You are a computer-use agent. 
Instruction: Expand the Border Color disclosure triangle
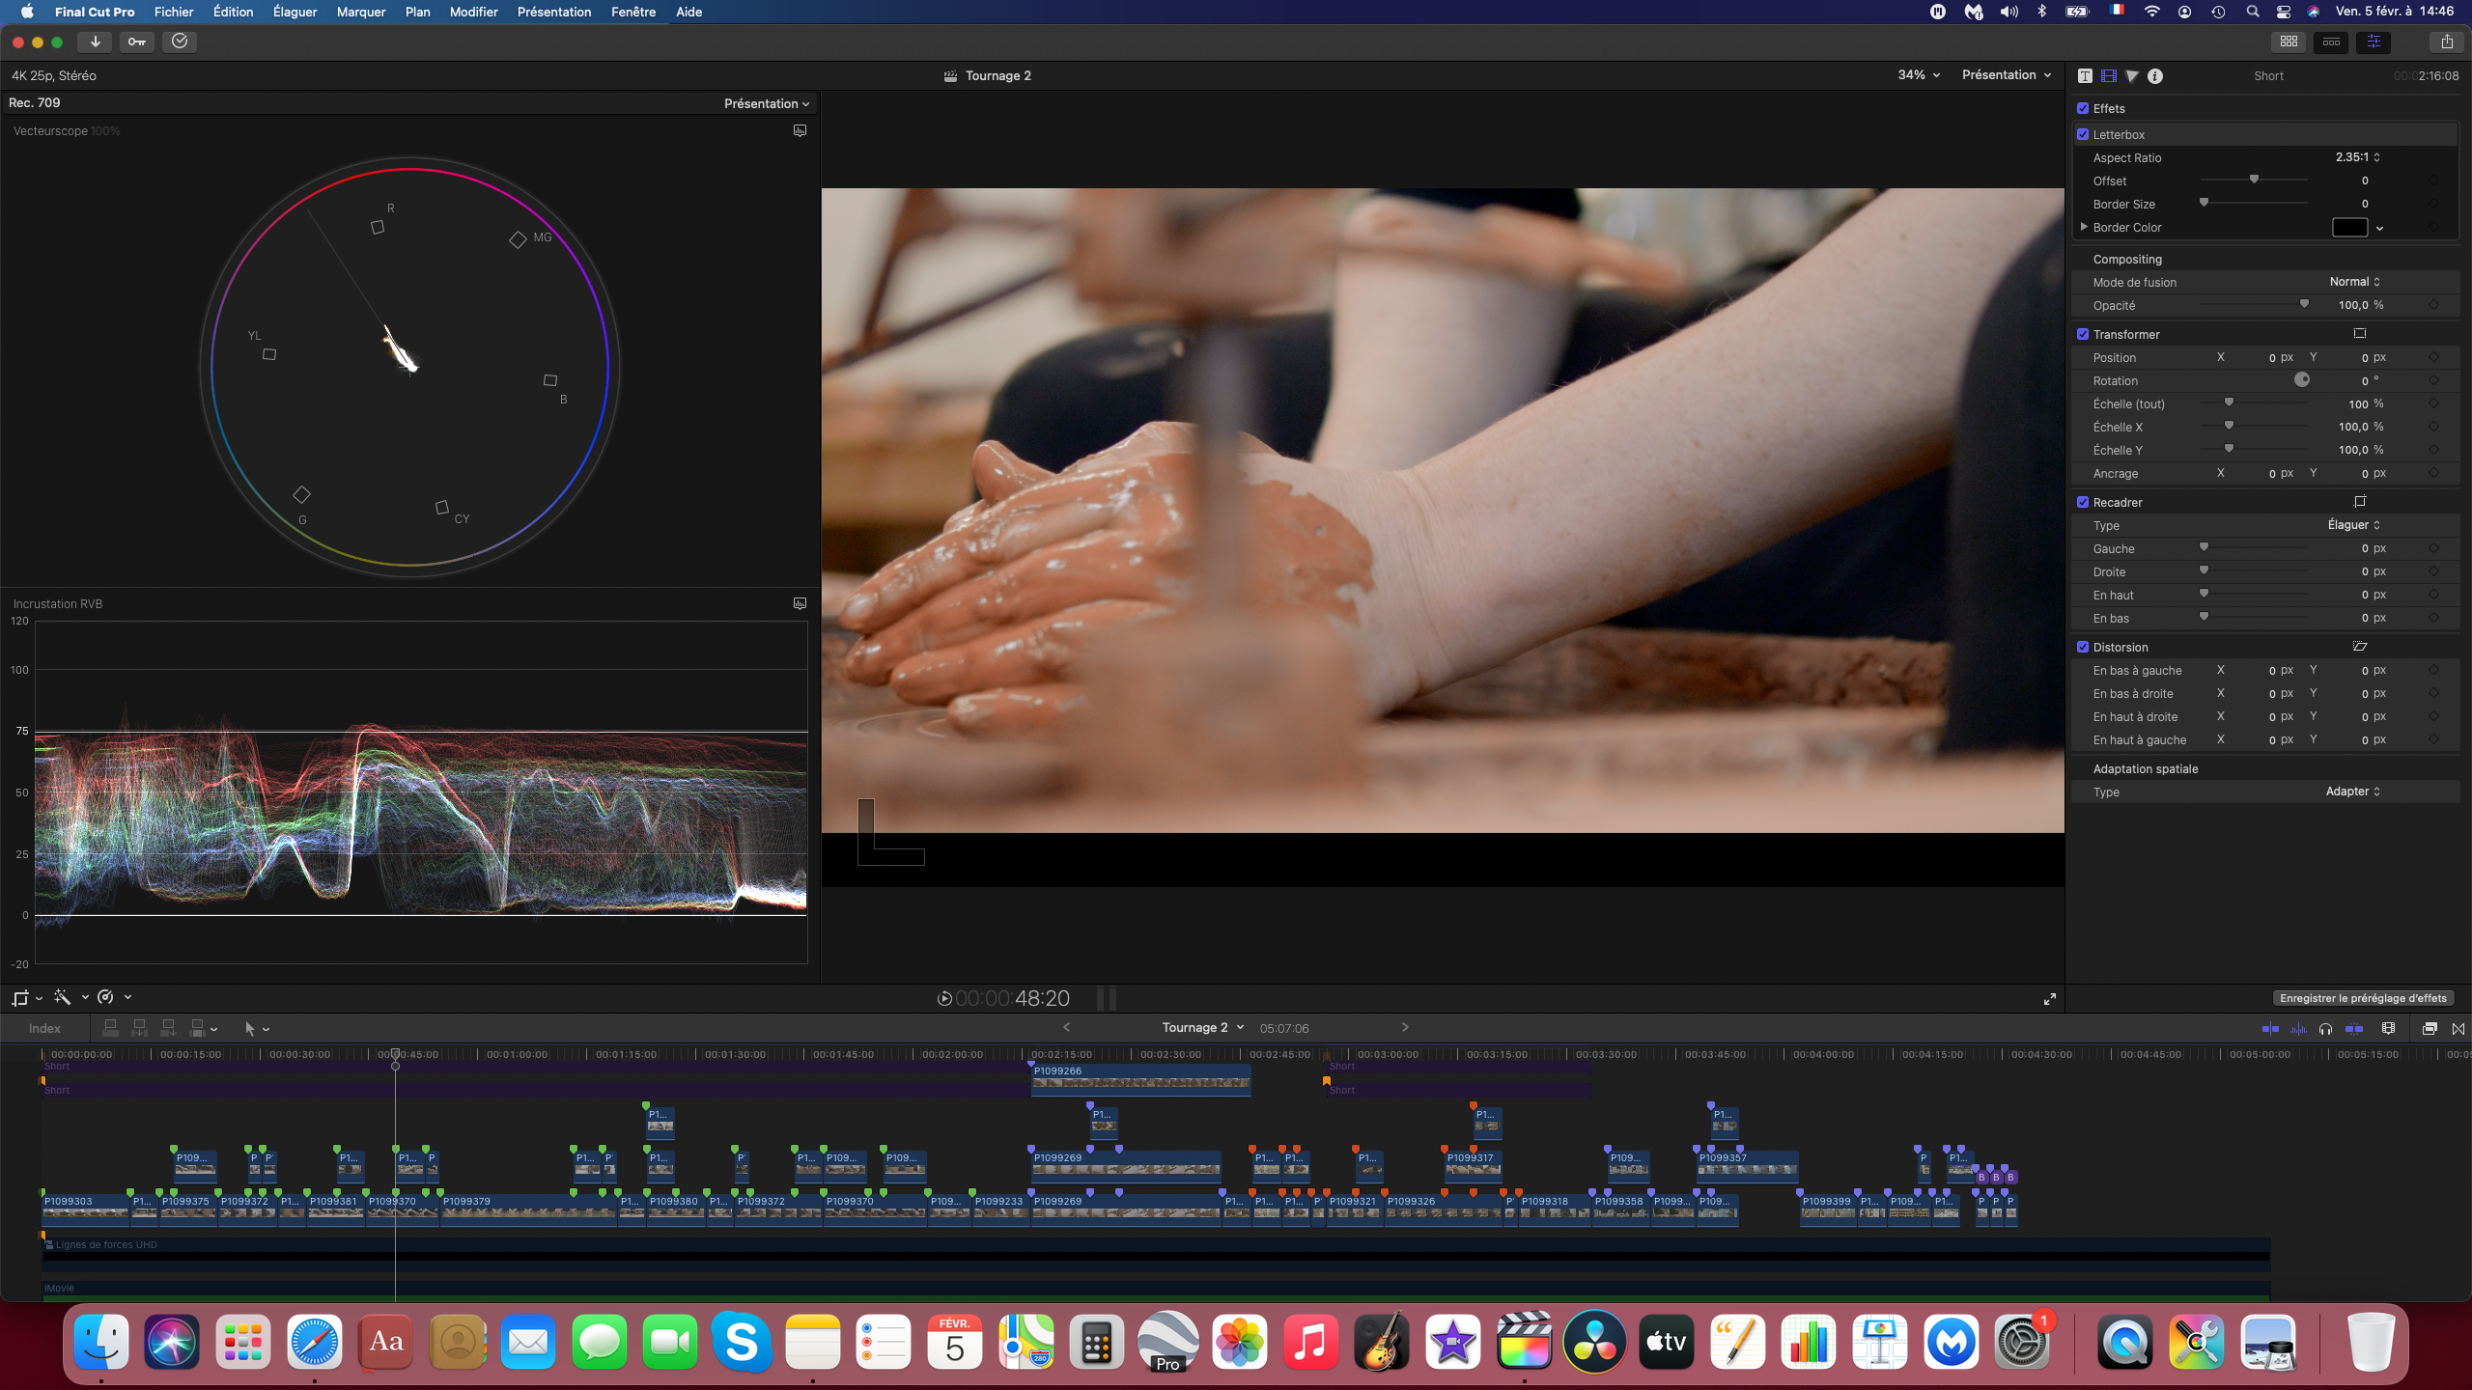pos(2084,227)
